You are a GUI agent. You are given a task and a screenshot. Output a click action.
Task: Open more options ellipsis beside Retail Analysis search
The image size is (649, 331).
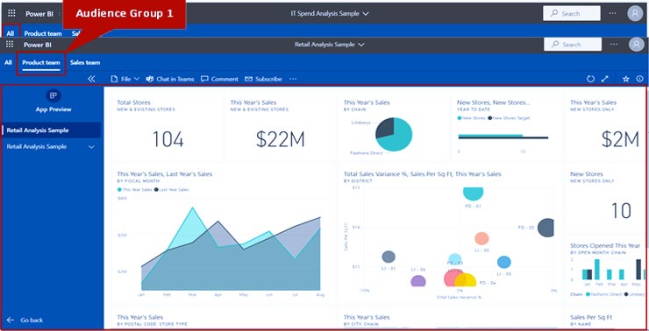pos(614,44)
